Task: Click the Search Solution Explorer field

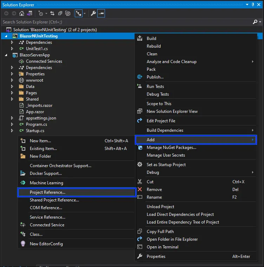Action: [x=126, y=22]
